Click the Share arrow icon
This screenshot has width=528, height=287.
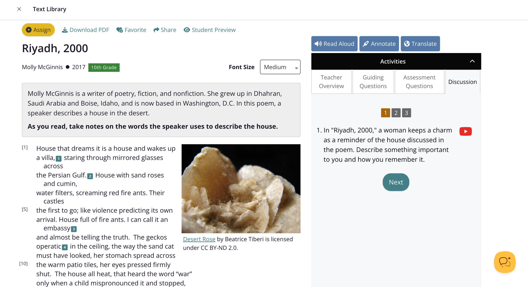[x=156, y=30]
